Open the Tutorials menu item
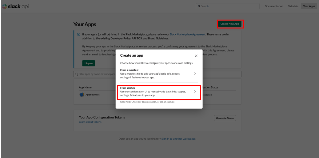The width and height of the screenshot is (319, 158). (293, 6)
